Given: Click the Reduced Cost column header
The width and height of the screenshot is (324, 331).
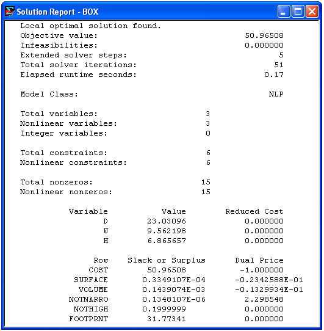Looking at the screenshot, I should click(x=254, y=211).
